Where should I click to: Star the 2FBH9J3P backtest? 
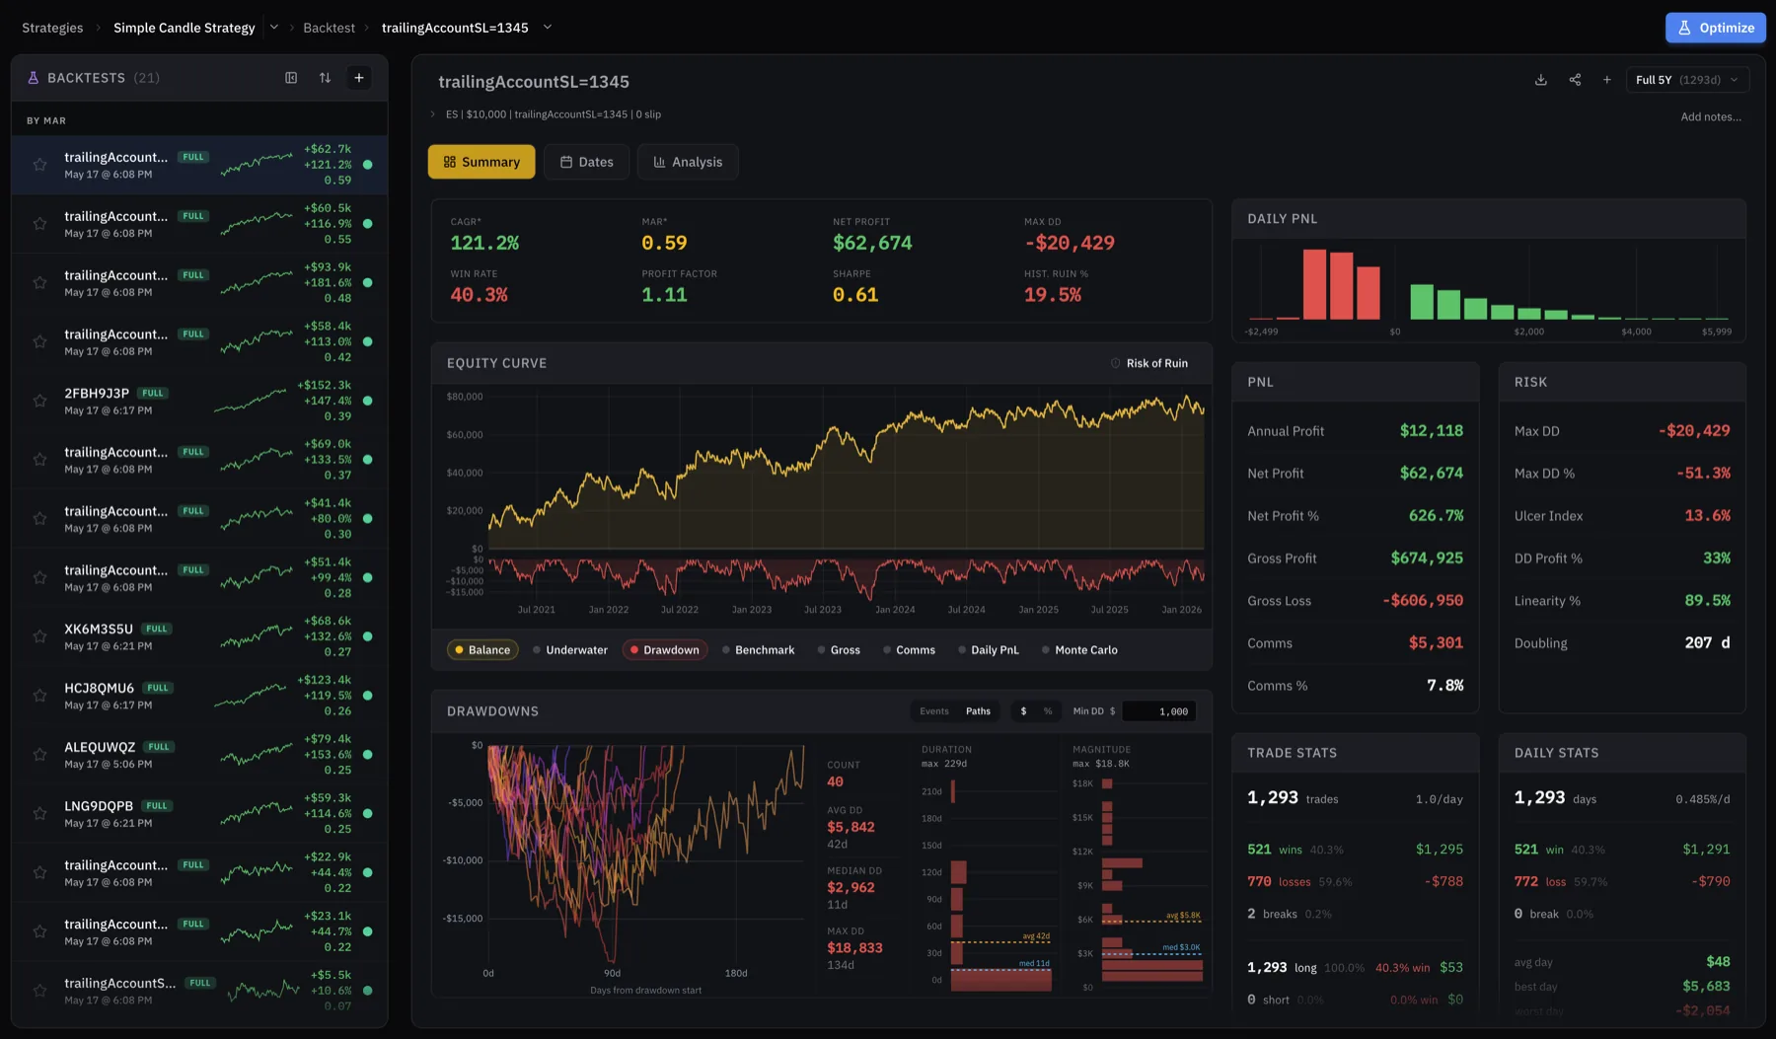(39, 401)
